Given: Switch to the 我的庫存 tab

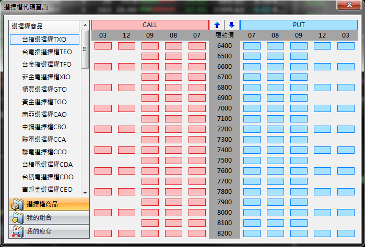Looking at the screenshot, I should click(50, 231).
